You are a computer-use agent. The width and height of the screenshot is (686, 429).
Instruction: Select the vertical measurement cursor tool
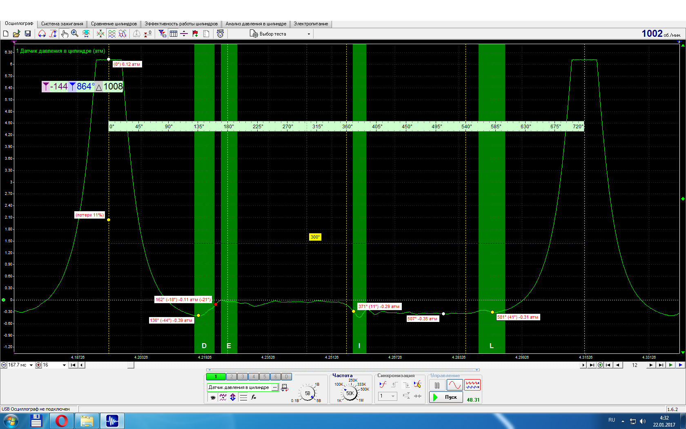(x=53, y=34)
